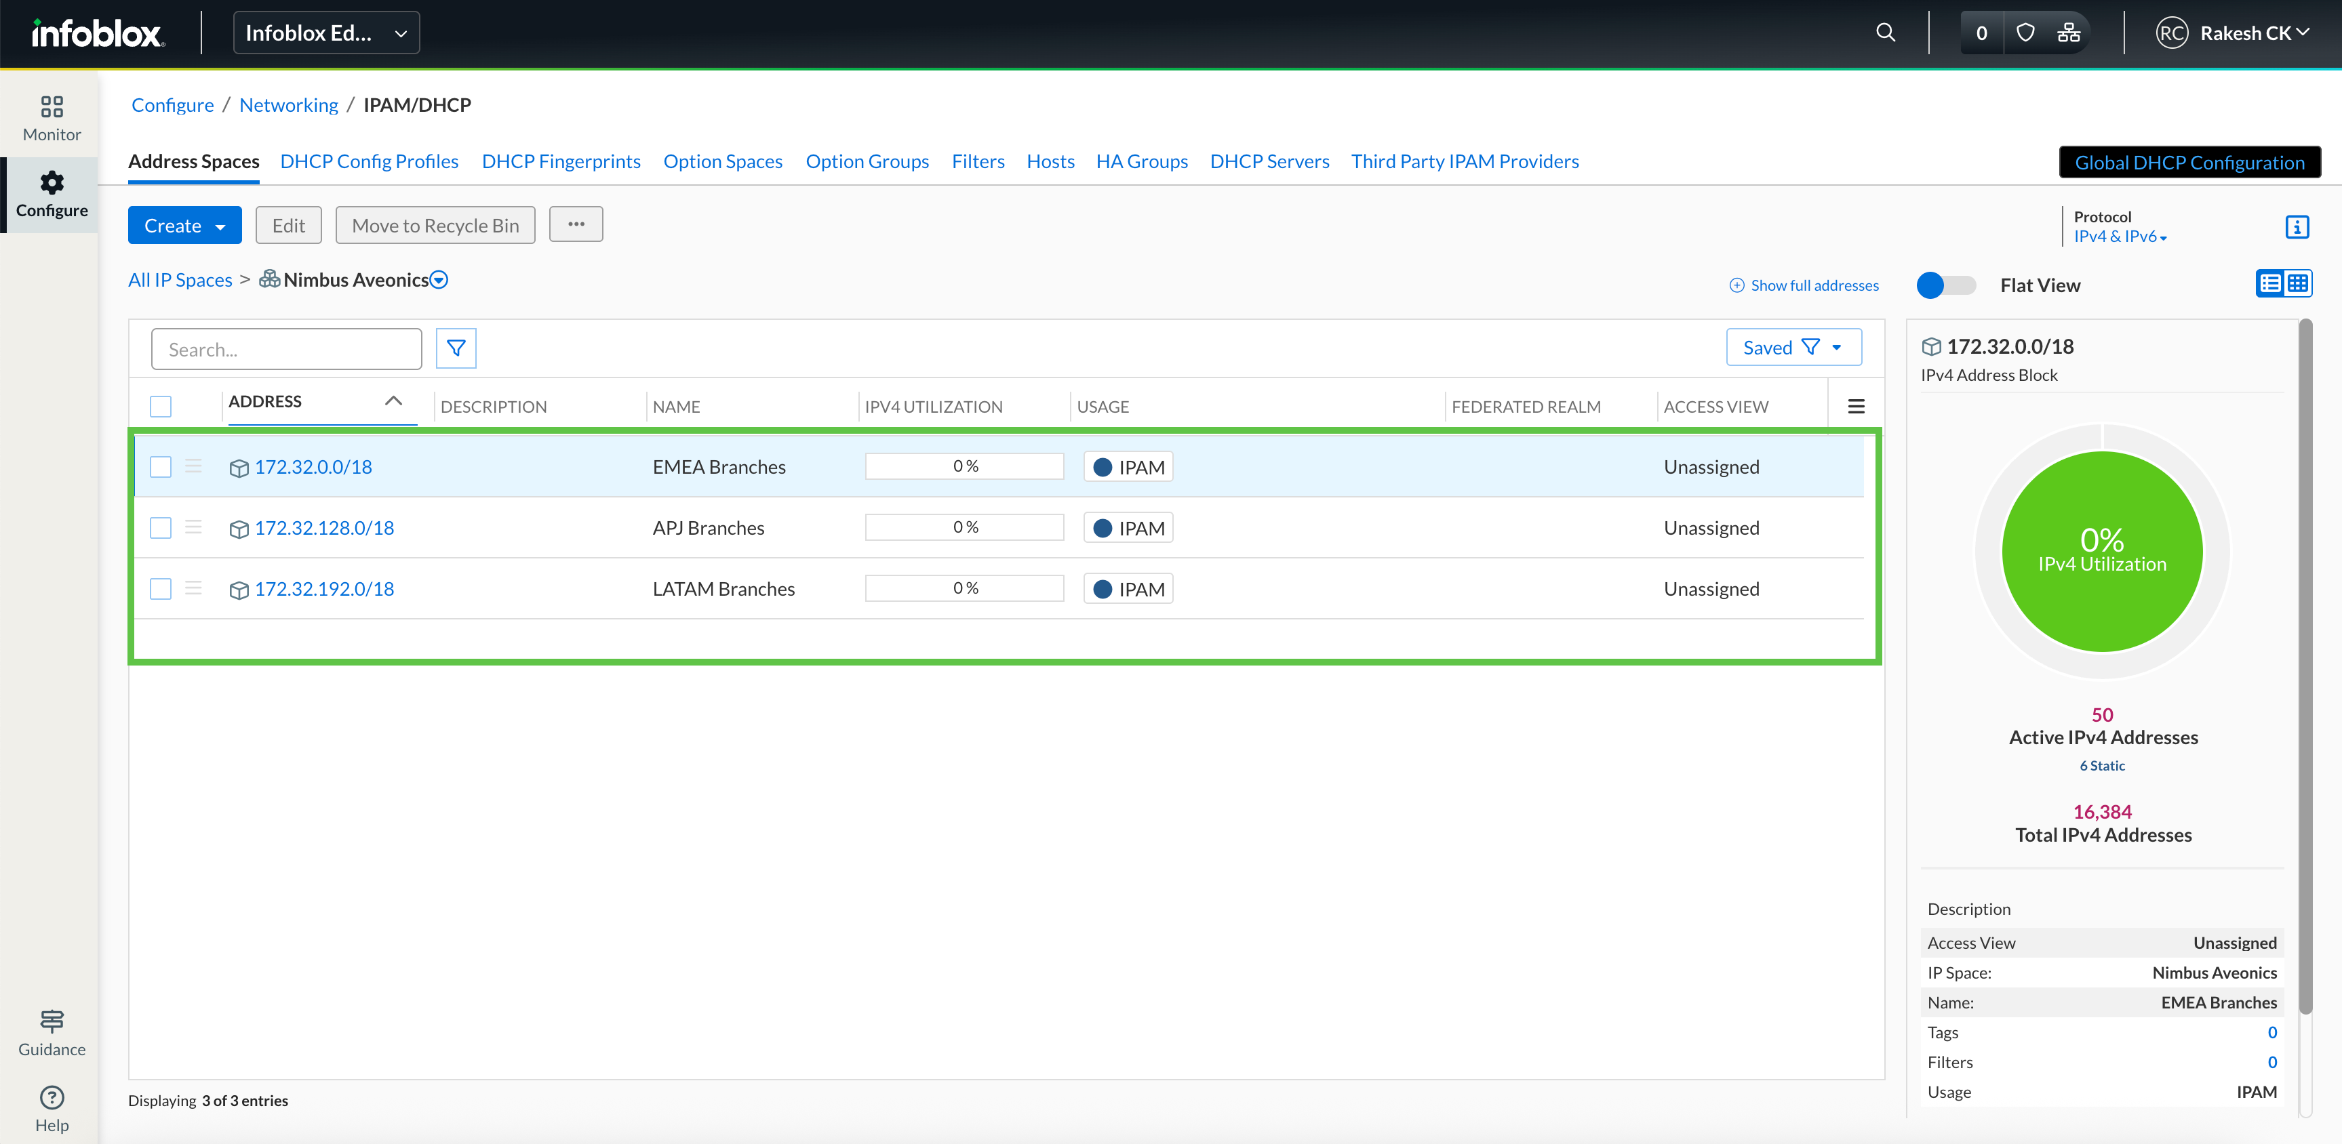Click the Search input field

pyautogui.click(x=286, y=350)
